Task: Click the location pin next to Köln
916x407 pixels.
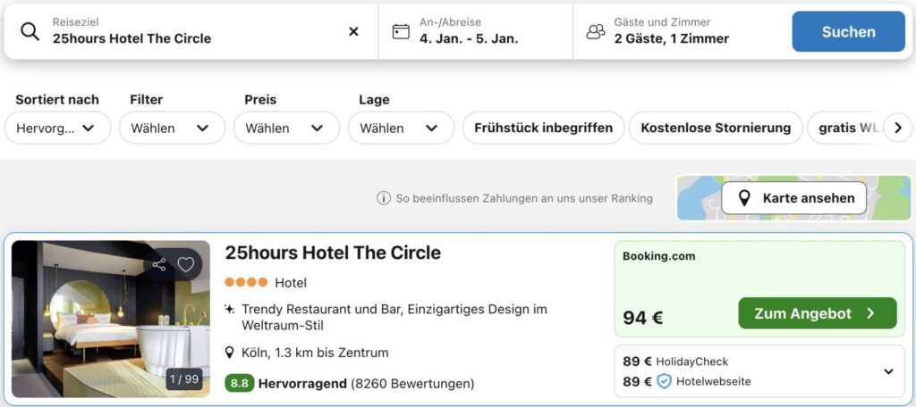Action: (230, 353)
